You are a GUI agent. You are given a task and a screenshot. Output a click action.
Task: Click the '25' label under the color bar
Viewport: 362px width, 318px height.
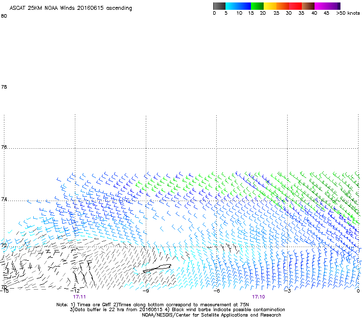(x=276, y=13)
